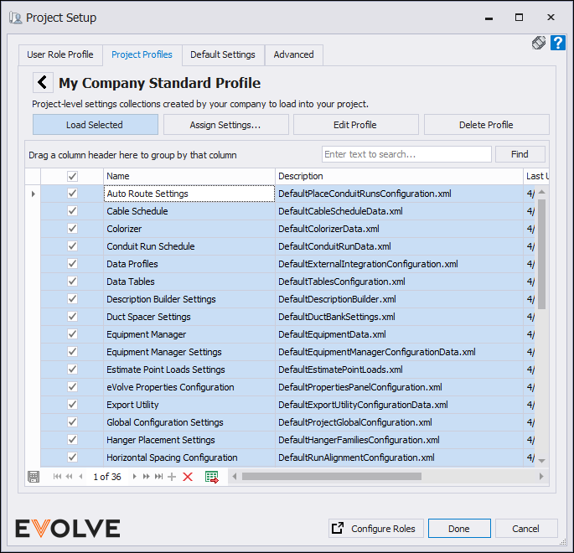Click the Done button
Image resolution: width=574 pixels, height=553 pixels.
coord(459,528)
